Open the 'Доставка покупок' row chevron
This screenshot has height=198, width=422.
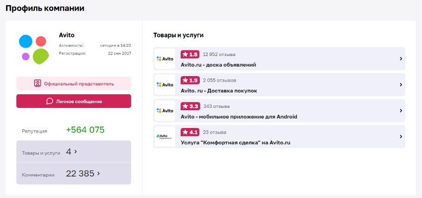coord(401,85)
